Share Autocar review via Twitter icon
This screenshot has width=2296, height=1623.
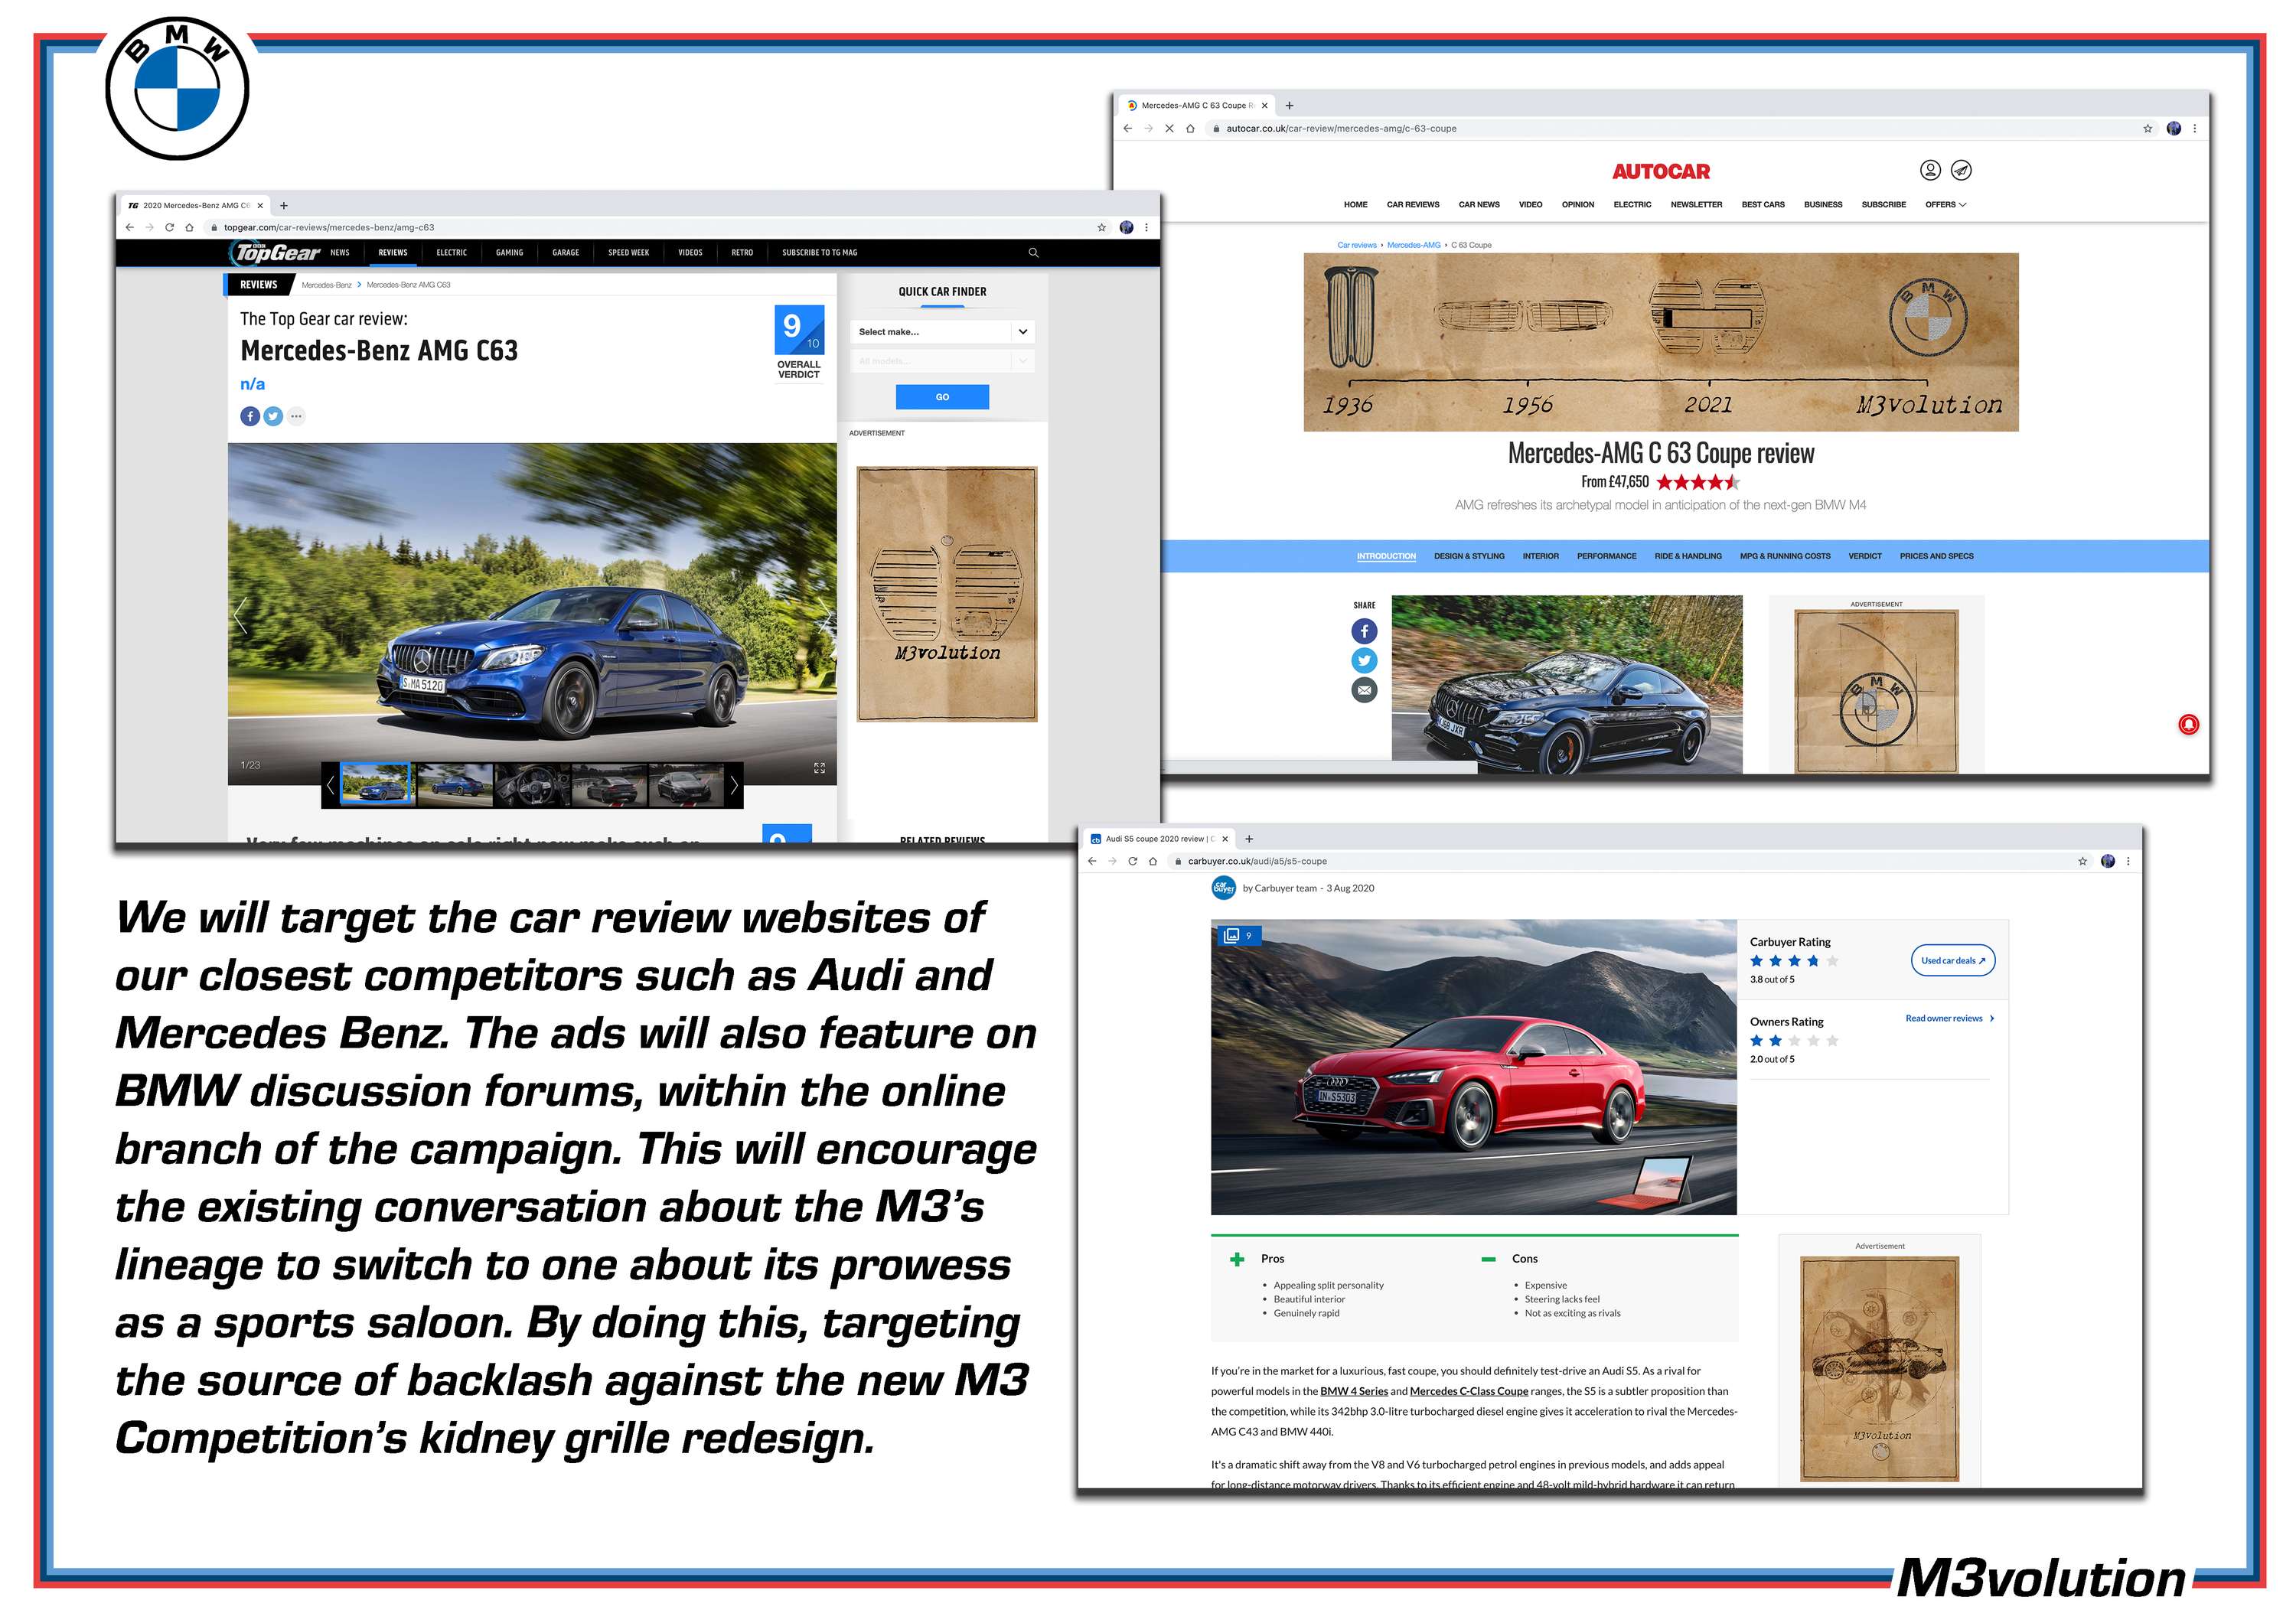point(1364,661)
